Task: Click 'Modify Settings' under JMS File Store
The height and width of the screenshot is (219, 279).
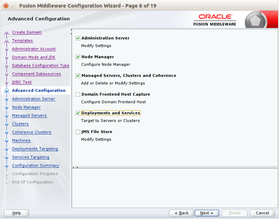Action: [x=96, y=139]
